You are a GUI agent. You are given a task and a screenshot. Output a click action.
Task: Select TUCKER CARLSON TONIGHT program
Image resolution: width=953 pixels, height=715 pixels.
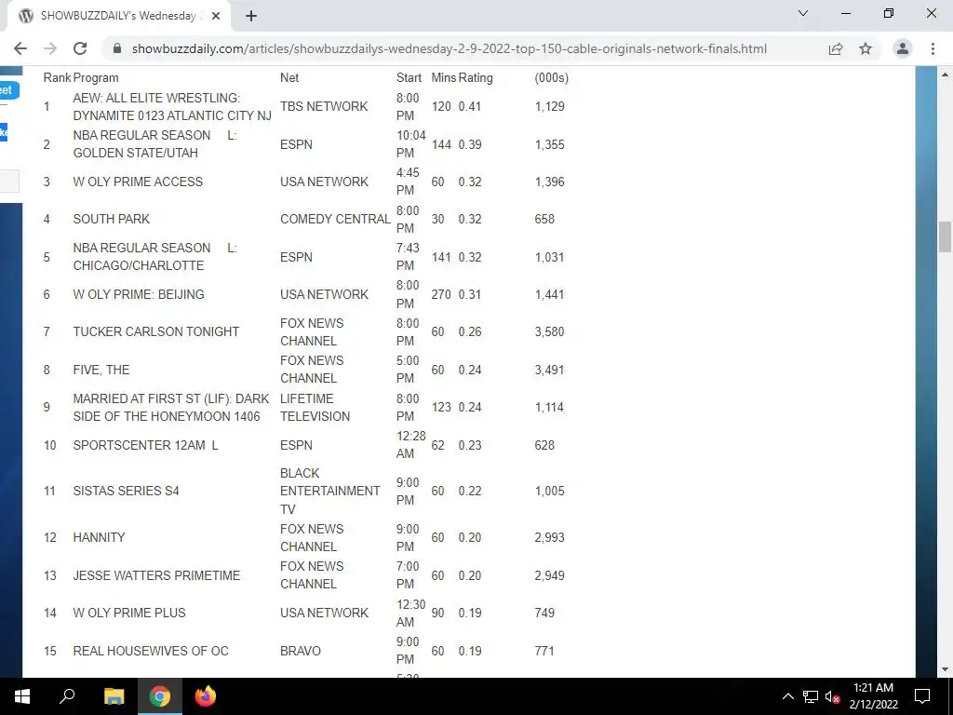(x=156, y=332)
